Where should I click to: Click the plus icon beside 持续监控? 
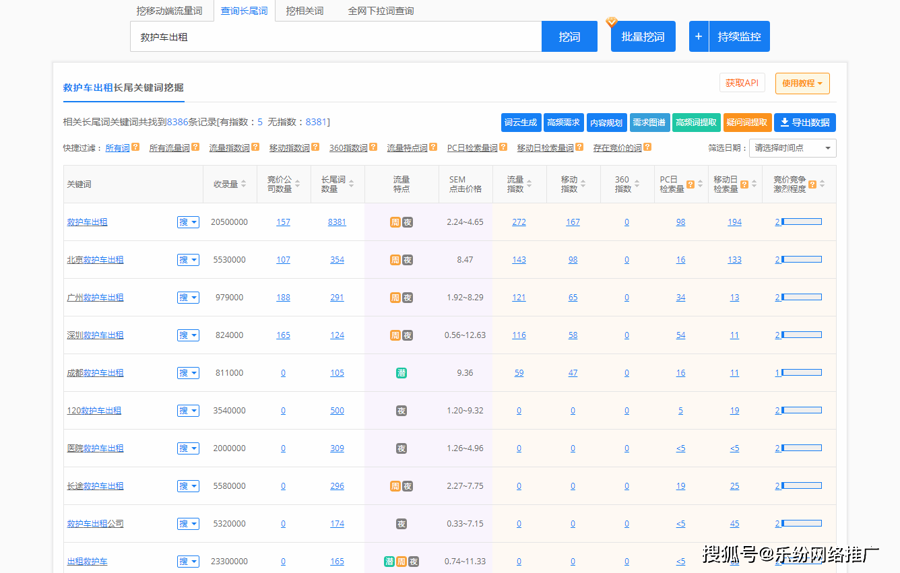(699, 36)
